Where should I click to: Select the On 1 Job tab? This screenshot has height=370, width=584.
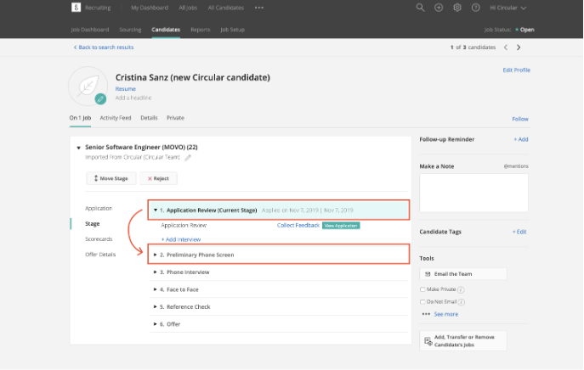pos(80,118)
